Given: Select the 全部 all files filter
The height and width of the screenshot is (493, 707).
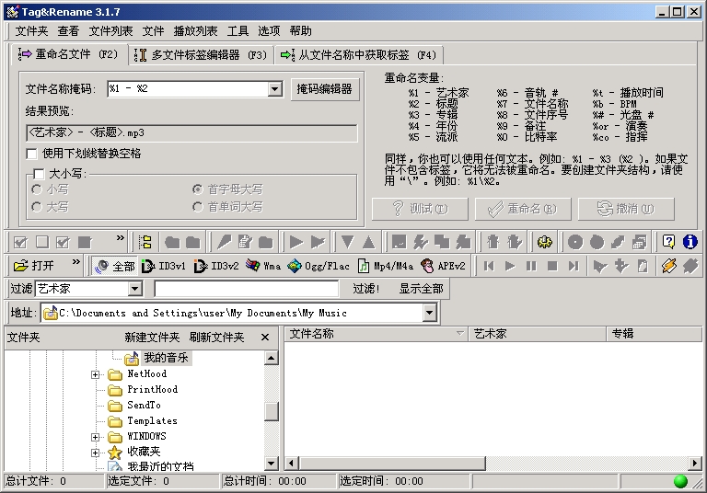Looking at the screenshot, I should click(114, 267).
